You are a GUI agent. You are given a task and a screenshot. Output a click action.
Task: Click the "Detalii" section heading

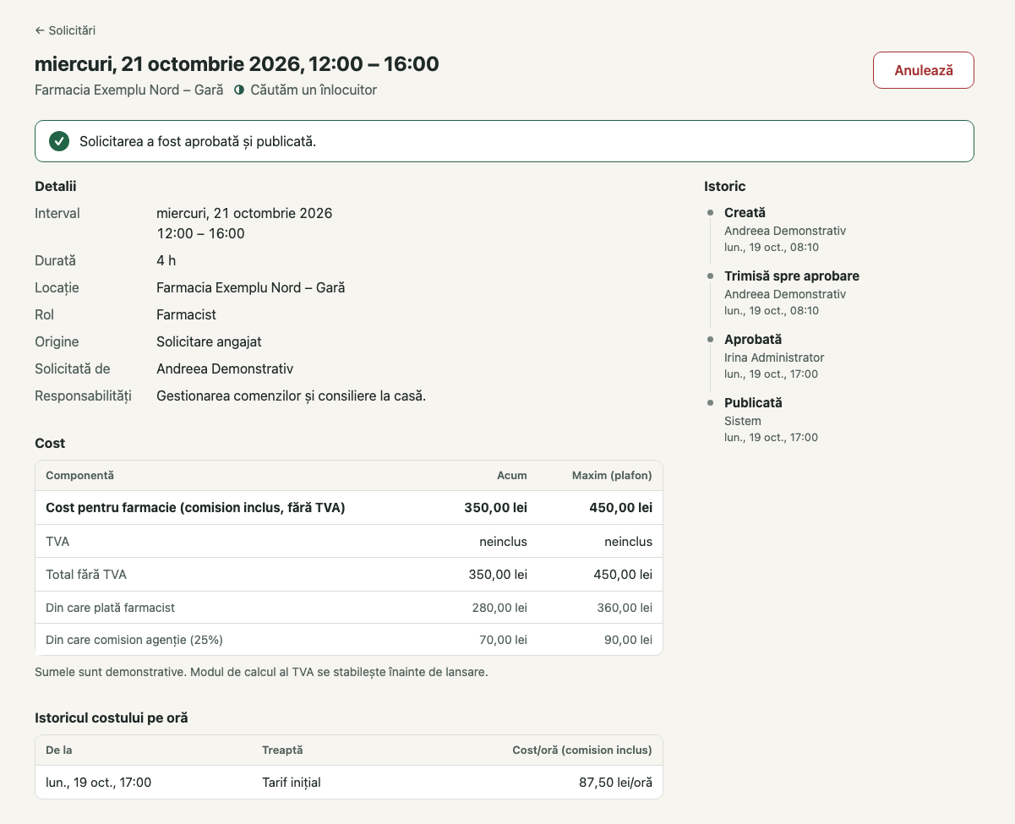(x=56, y=186)
